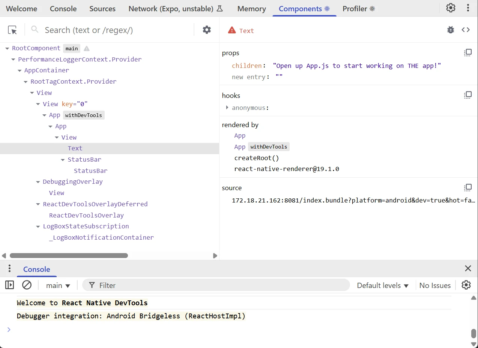The width and height of the screenshot is (478, 348).
Task: Select Text node in component tree
Action: (110, 148)
